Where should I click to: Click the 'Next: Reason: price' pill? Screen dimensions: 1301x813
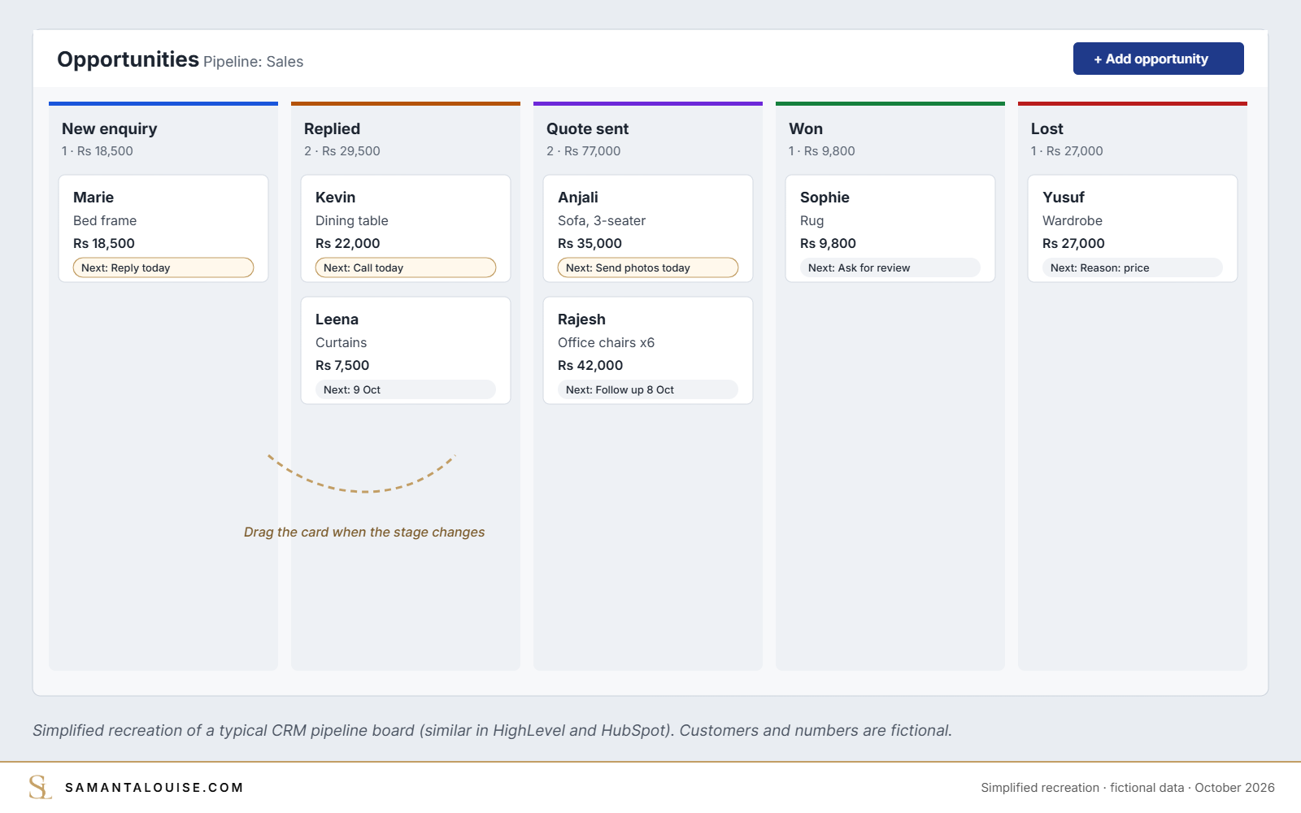(1133, 267)
